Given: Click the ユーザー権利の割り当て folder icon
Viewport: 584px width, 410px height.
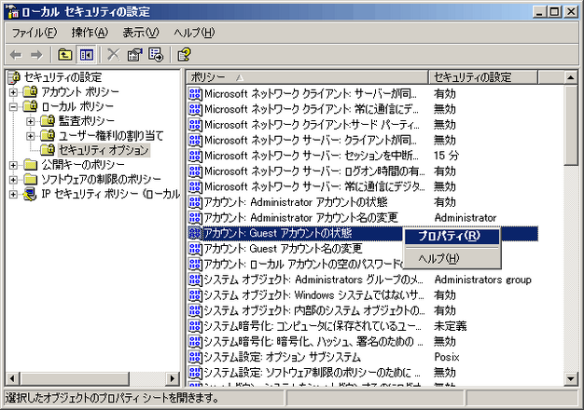Looking at the screenshot, I should coord(48,135).
